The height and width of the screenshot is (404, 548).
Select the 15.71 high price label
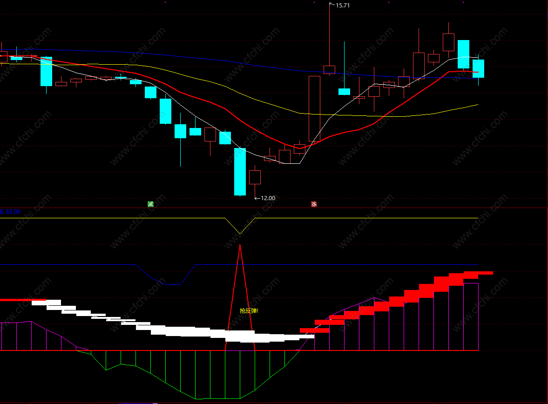[343, 5]
